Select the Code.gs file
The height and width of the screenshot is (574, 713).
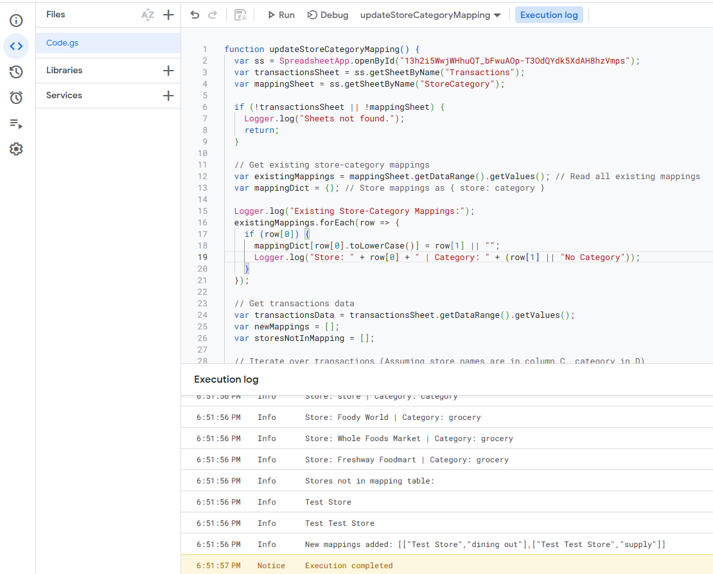tap(62, 42)
